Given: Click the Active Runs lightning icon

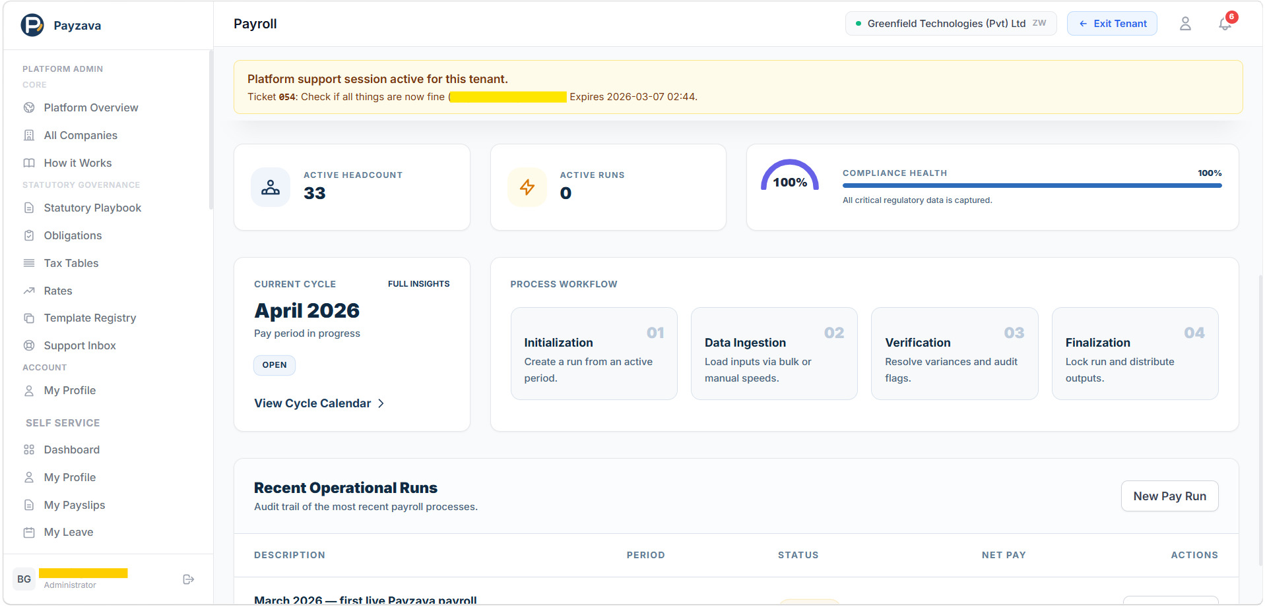Looking at the screenshot, I should click(x=527, y=187).
